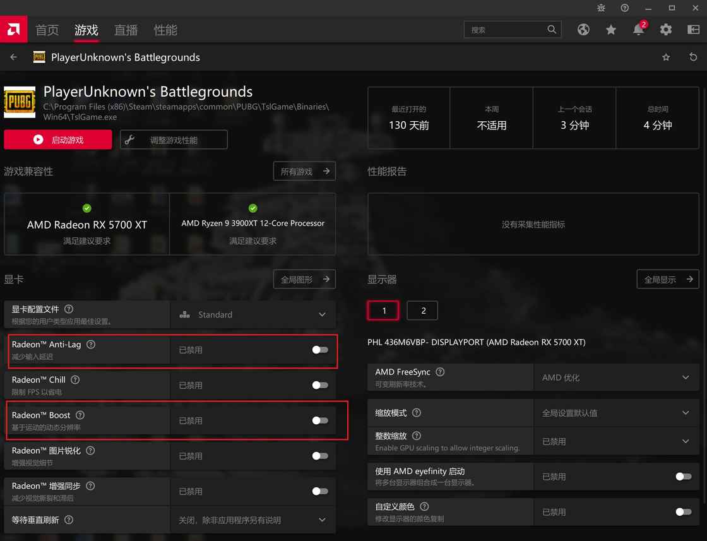
Task: Click the help icon next to Radeon Boost
Action: pyautogui.click(x=80, y=415)
